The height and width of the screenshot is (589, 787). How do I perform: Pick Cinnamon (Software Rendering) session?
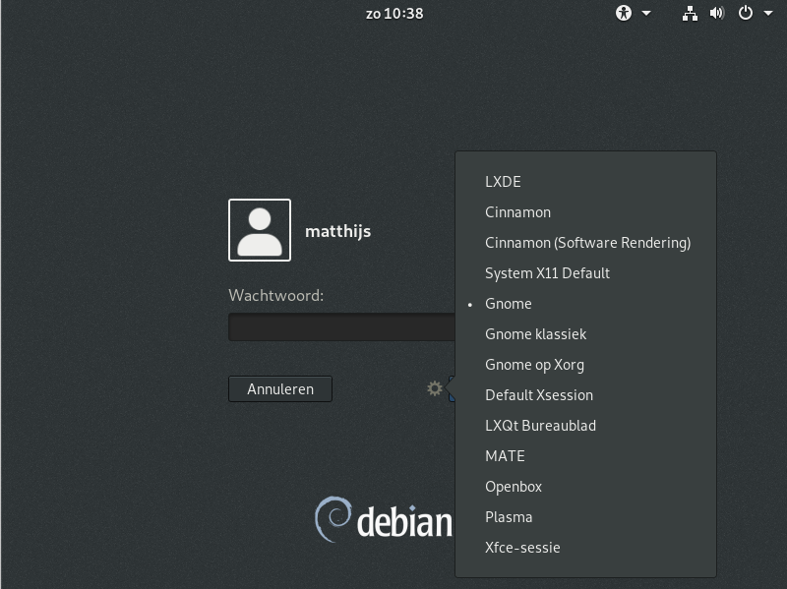tap(587, 243)
